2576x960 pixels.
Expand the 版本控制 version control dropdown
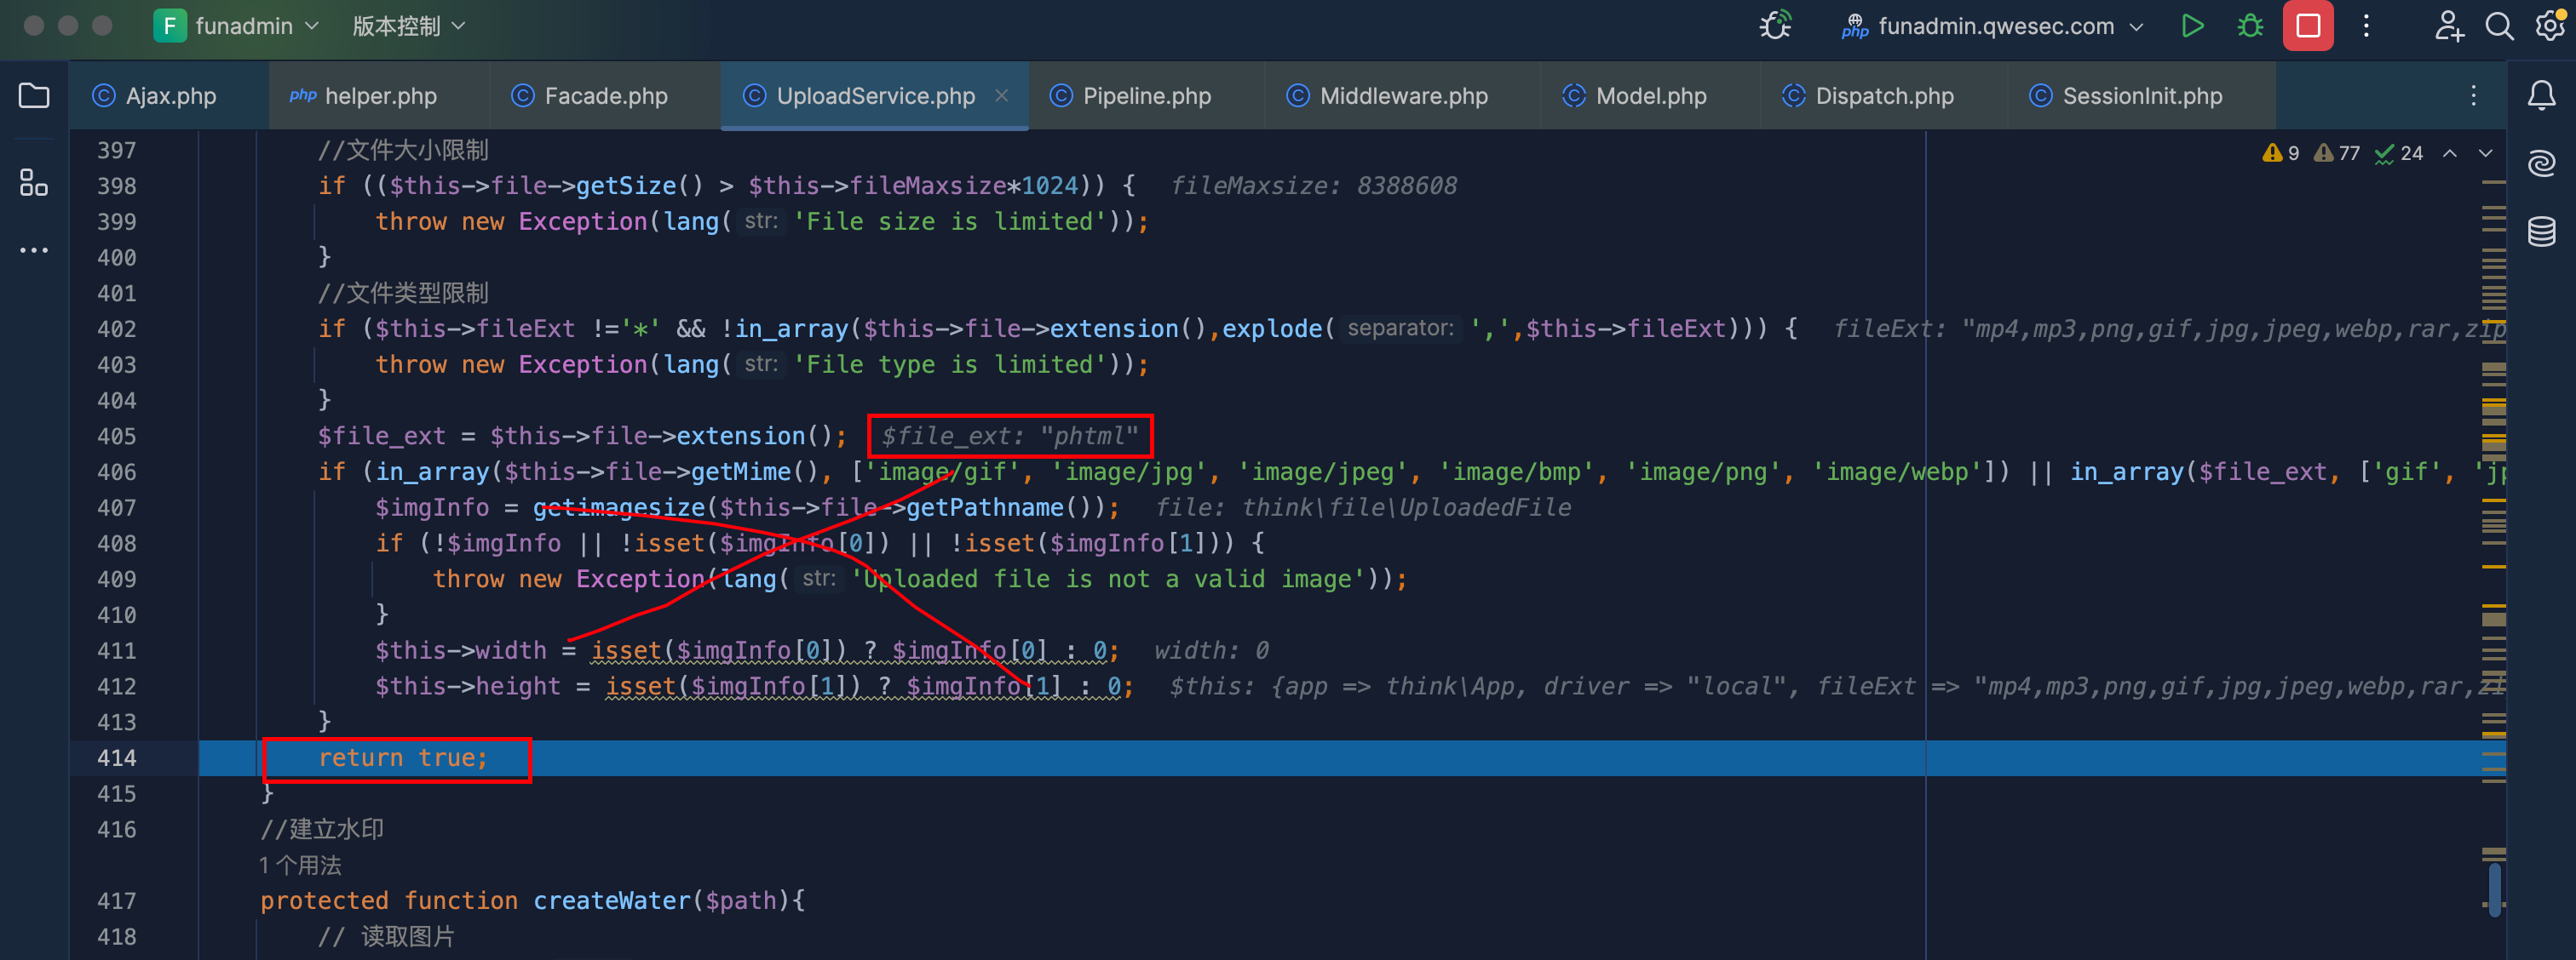click(x=409, y=26)
